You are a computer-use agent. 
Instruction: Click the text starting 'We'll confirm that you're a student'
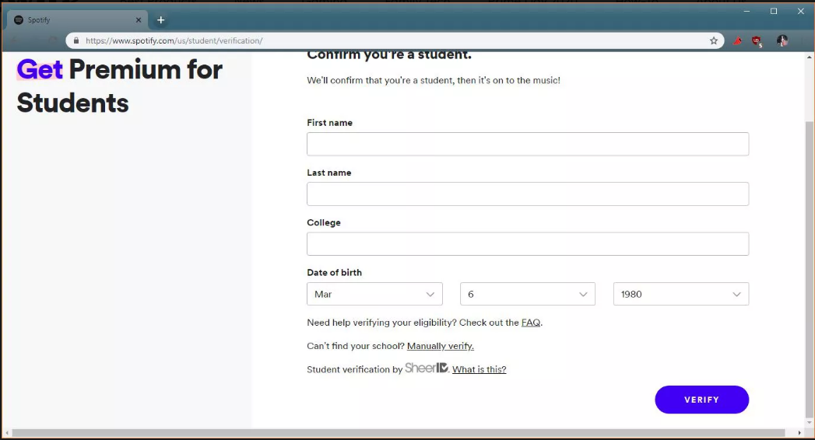[x=434, y=80]
